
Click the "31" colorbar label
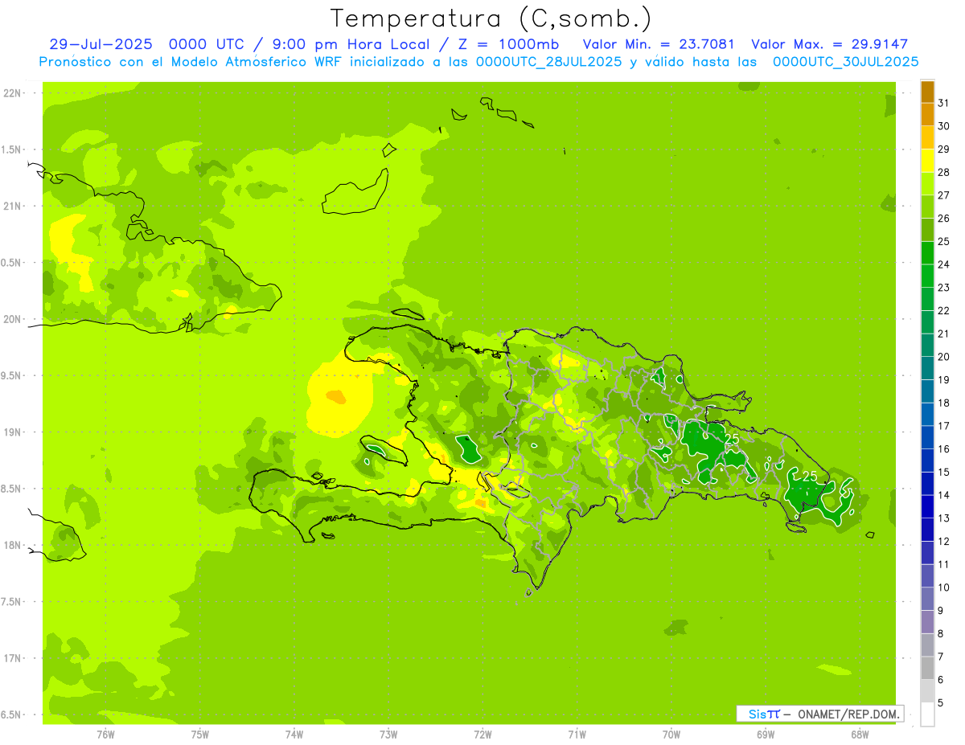(x=944, y=103)
